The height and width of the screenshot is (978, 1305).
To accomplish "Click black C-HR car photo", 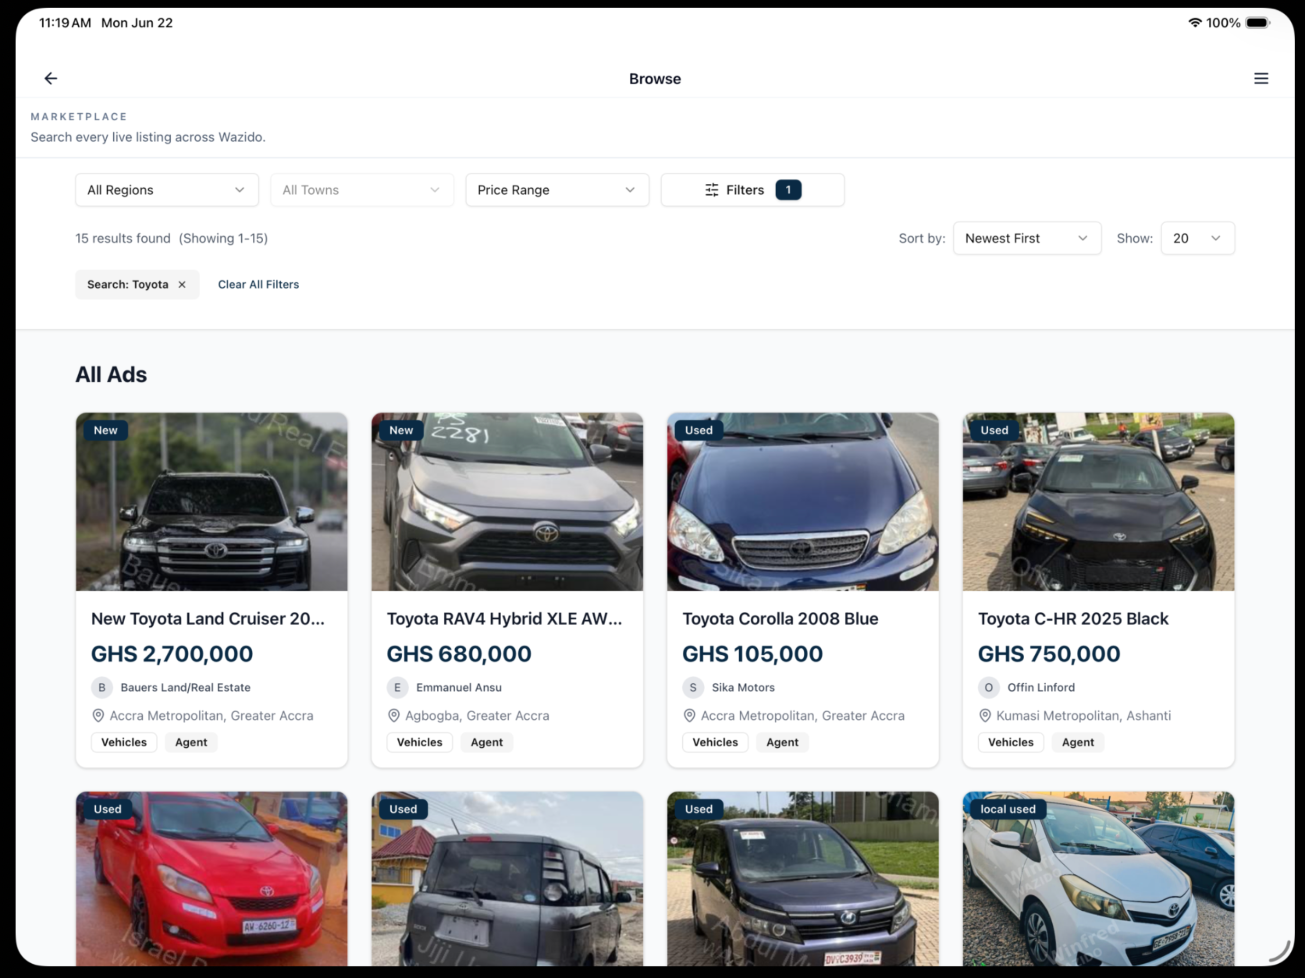I will click(1099, 502).
